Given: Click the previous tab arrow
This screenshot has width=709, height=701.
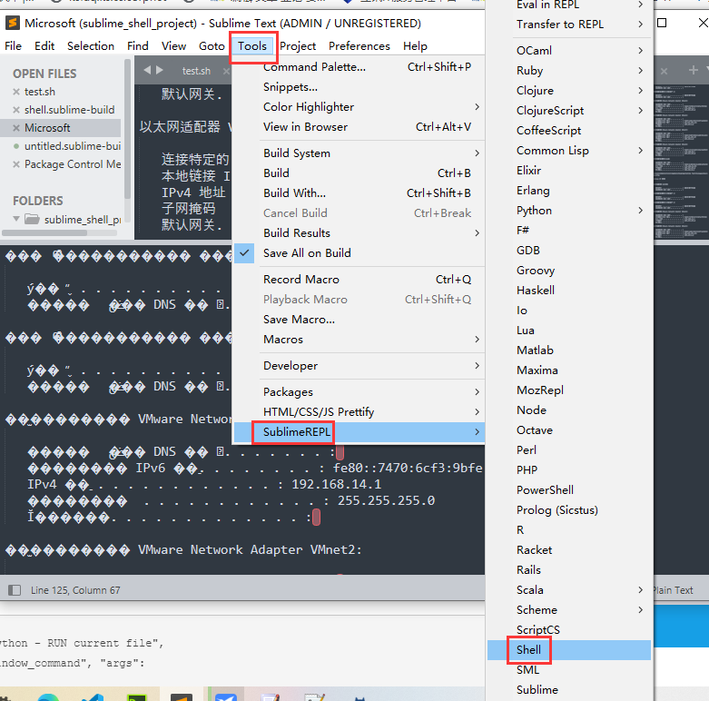Looking at the screenshot, I should (147, 70).
